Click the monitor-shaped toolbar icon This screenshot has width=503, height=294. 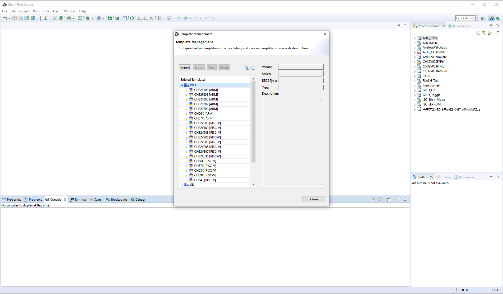(x=80, y=18)
